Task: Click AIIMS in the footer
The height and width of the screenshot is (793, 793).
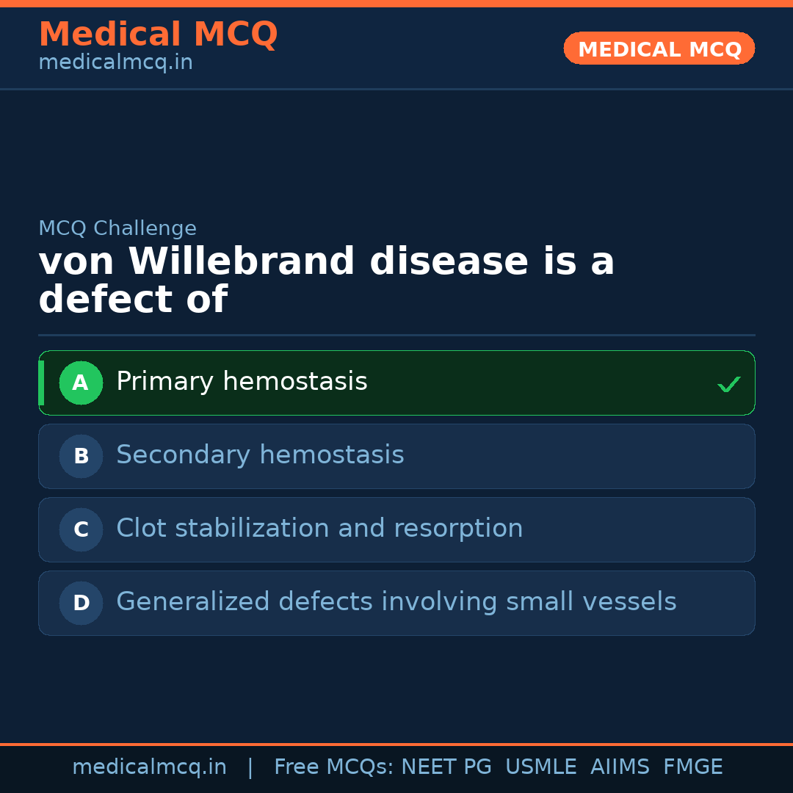Action: tap(620, 767)
